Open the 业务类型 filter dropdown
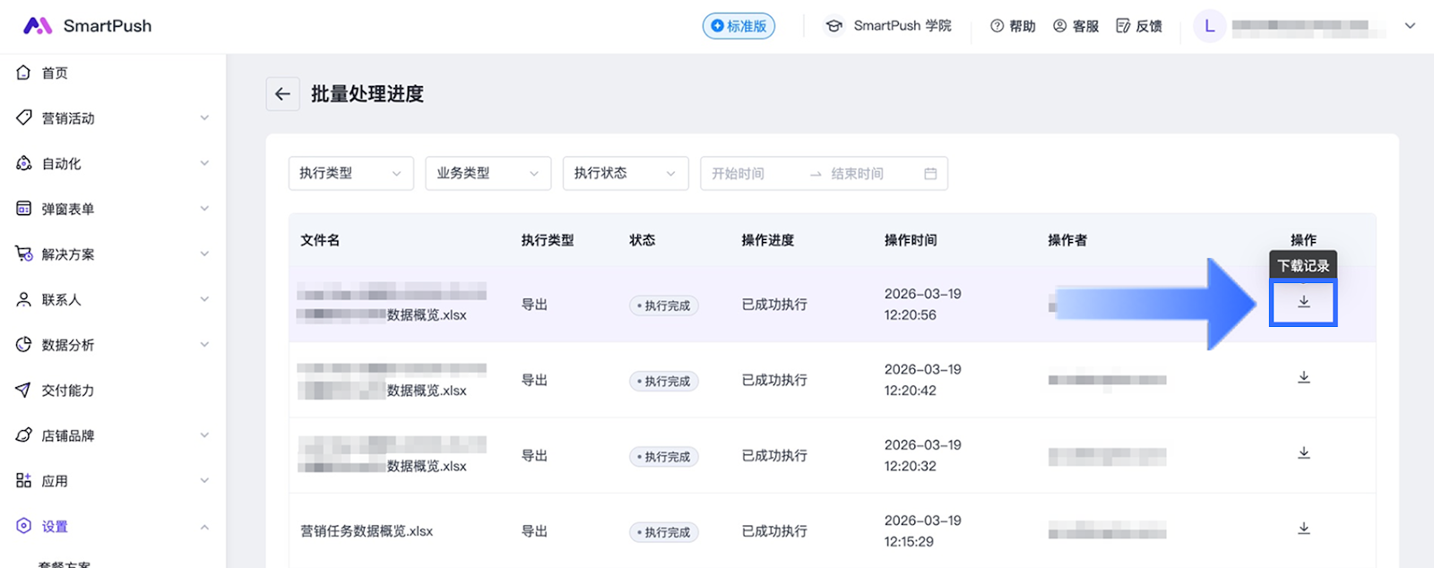Image resolution: width=1434 pixels, height=568 pixels. click(488, 173)
